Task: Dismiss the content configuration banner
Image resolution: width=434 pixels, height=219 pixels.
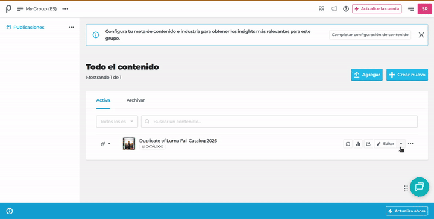Action: click(421, 35)
